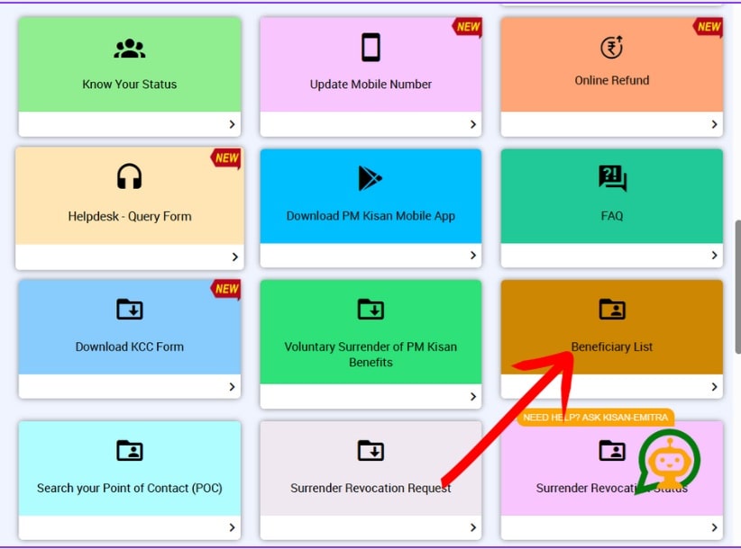Viewport: 741px width, 549px height.
Task: Click the page vertical scrollbar thumb
Action: pos(737,287)
